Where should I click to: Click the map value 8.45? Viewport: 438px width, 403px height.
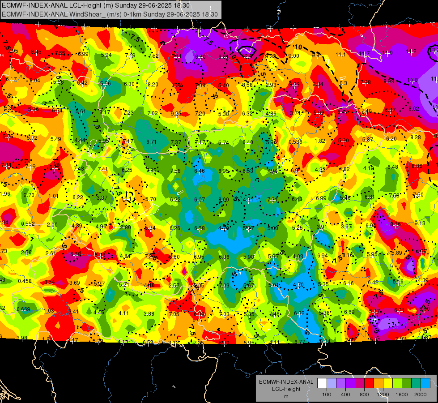tap(36, 52)
